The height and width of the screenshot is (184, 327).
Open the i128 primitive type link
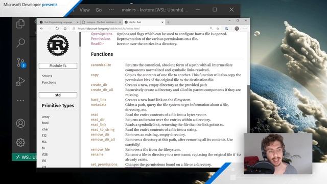pyautogui.click(x=45, y=154)
